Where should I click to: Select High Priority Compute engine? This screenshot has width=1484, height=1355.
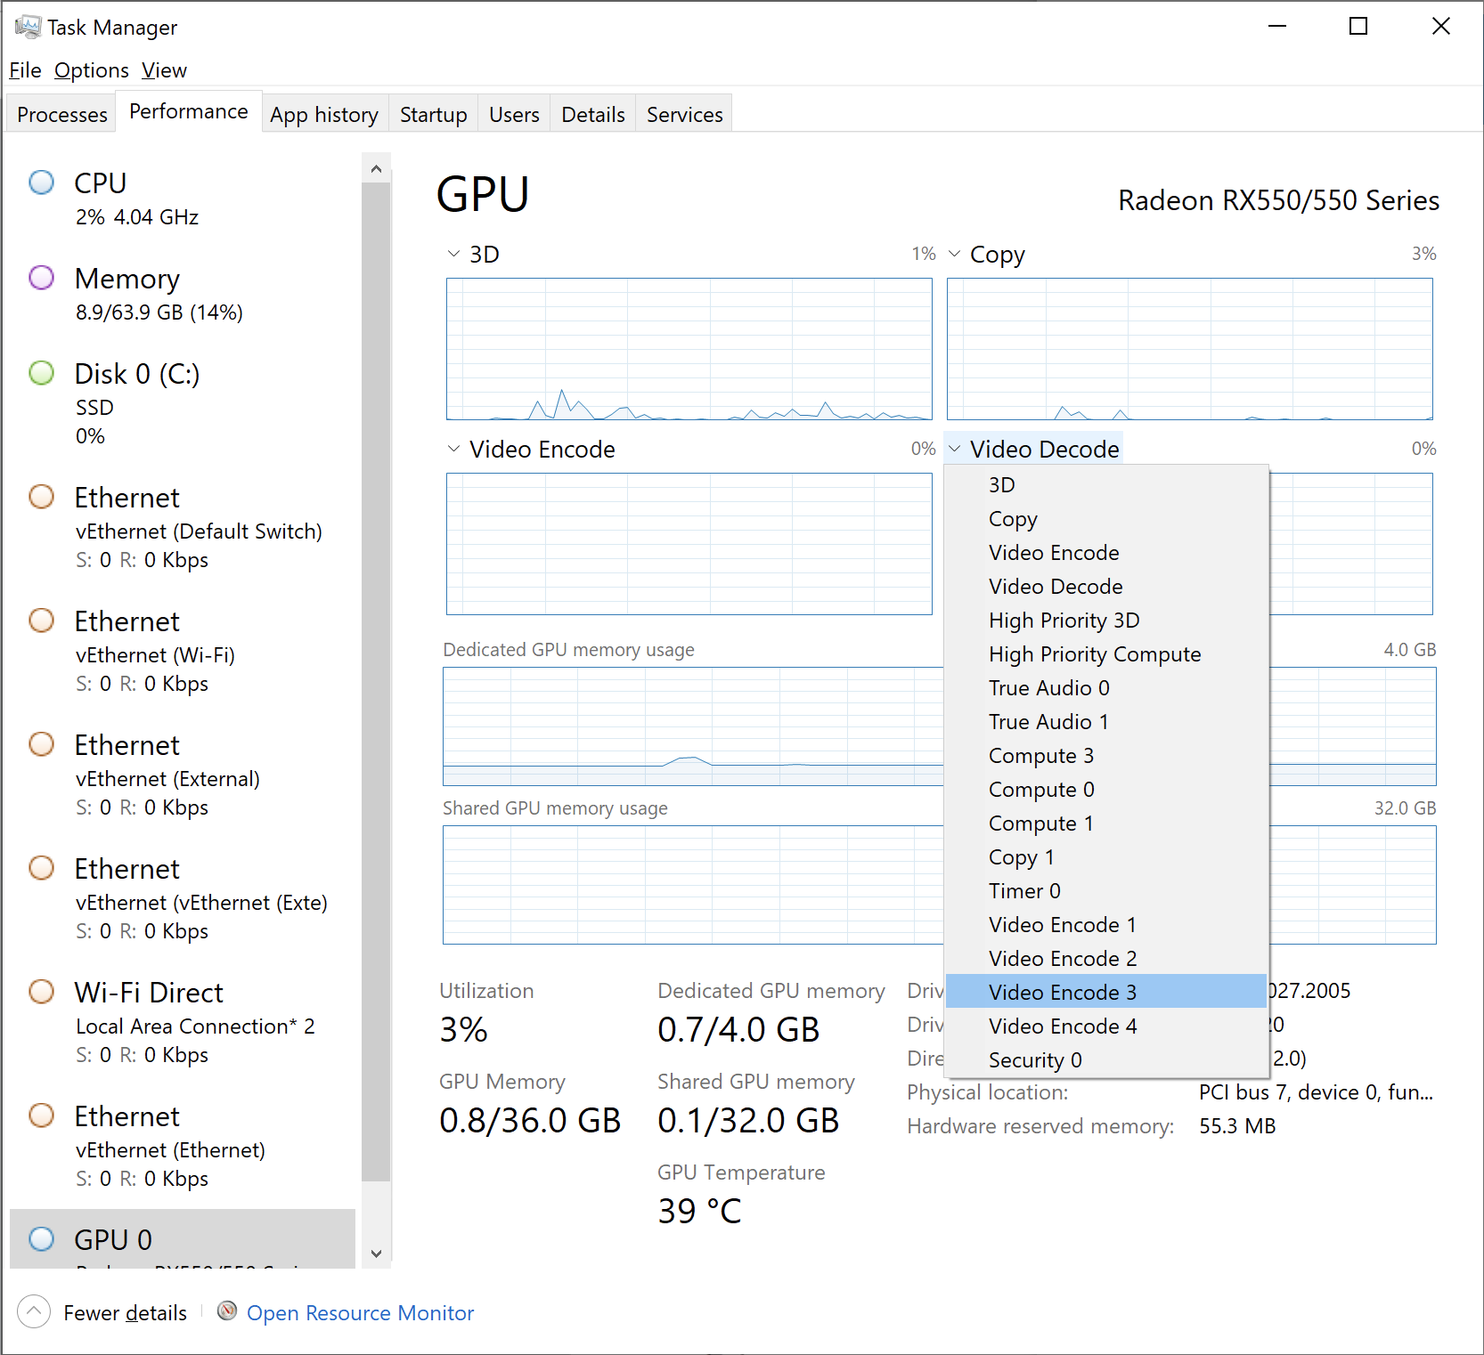1106,654
